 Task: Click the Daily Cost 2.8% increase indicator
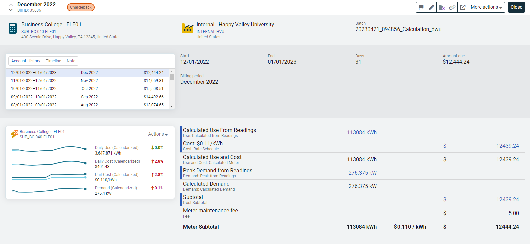click(157, 161)
